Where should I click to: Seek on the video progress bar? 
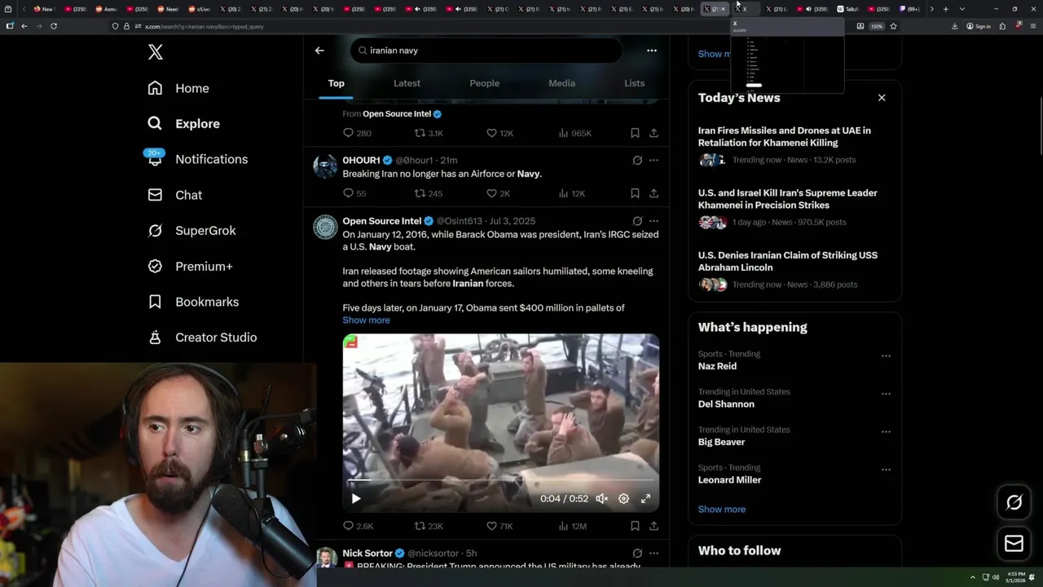point(500,482)
